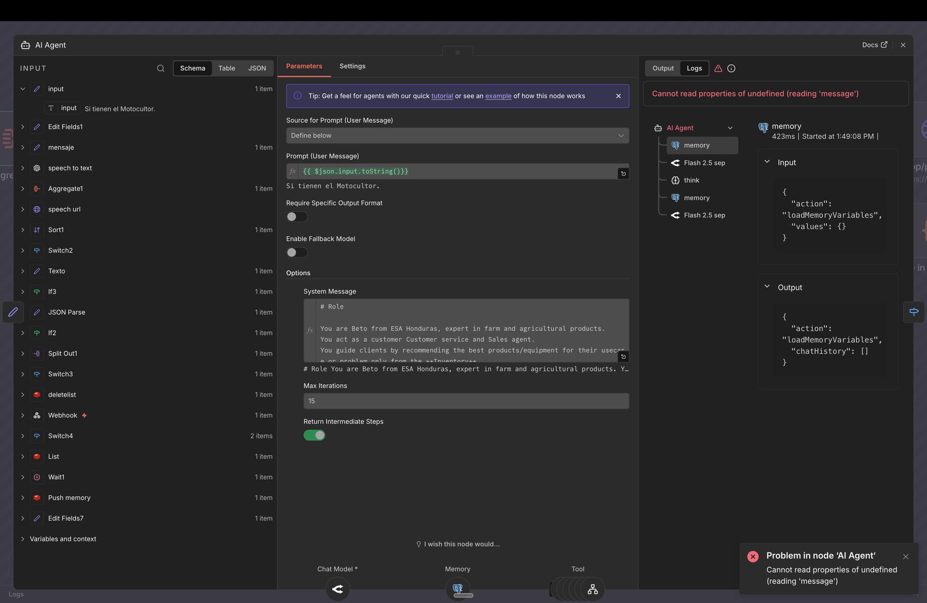The image size is (927, 603).
Task: Select the think node in logs tree
Action: click(x=691, y=180)
